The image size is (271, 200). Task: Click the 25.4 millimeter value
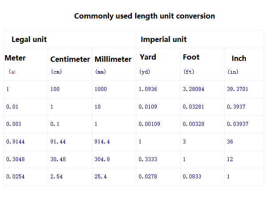[x=100, y=177]
